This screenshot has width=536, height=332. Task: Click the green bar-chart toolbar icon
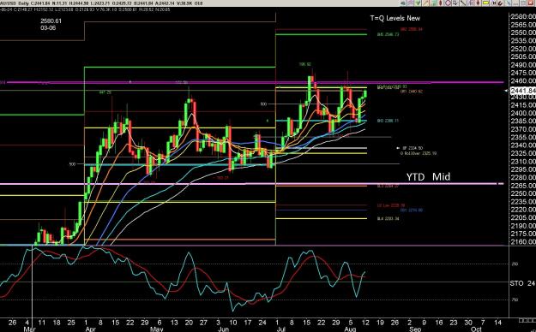[433, 3]
